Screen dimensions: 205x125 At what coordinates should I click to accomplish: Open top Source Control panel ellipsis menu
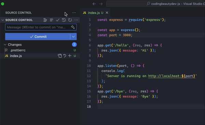click(74, 13)
